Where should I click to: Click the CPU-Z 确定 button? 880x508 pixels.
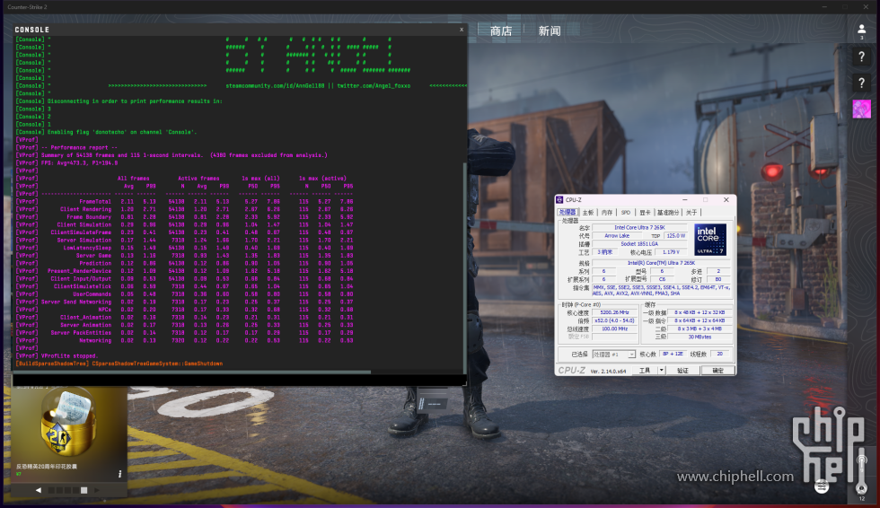point(717,371)
